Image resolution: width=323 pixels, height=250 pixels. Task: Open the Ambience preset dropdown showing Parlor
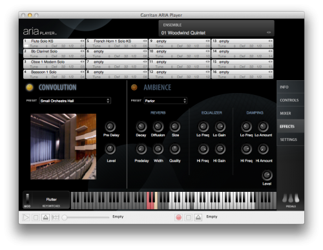pyautogui.click(x=165, y=101)
